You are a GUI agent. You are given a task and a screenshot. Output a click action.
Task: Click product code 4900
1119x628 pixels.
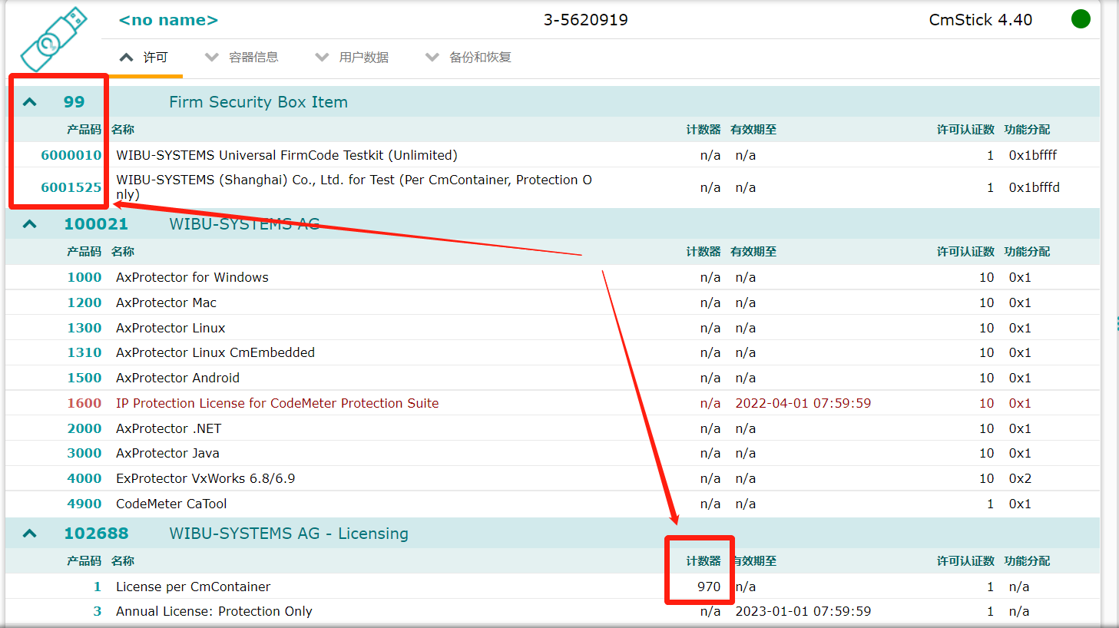tap(84, 504)
